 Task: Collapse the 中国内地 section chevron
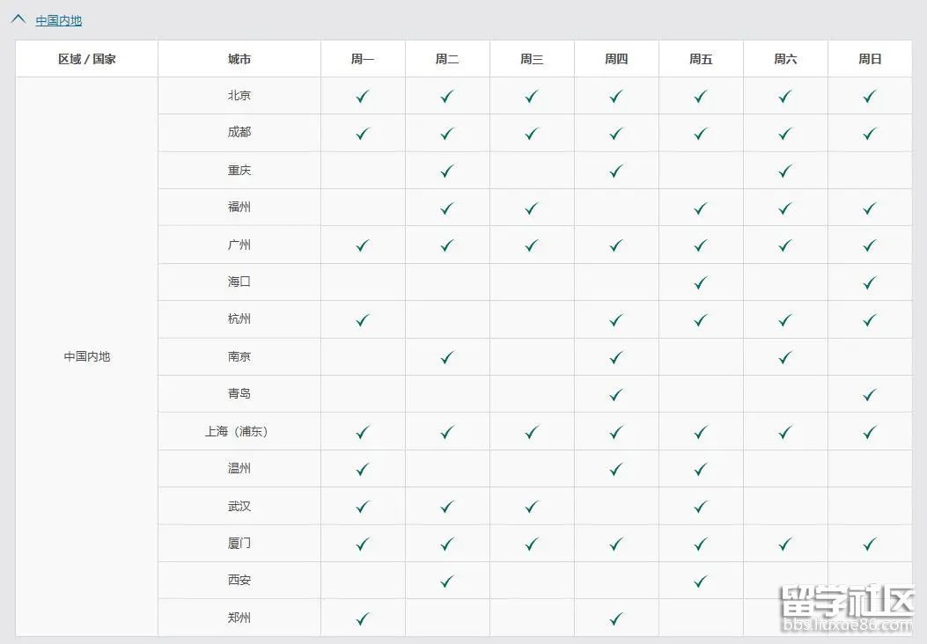click(x=18, y=20)
